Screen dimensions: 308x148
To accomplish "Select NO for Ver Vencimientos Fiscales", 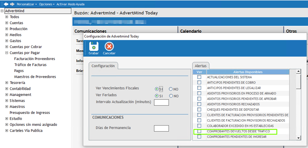I will [171, 89].
